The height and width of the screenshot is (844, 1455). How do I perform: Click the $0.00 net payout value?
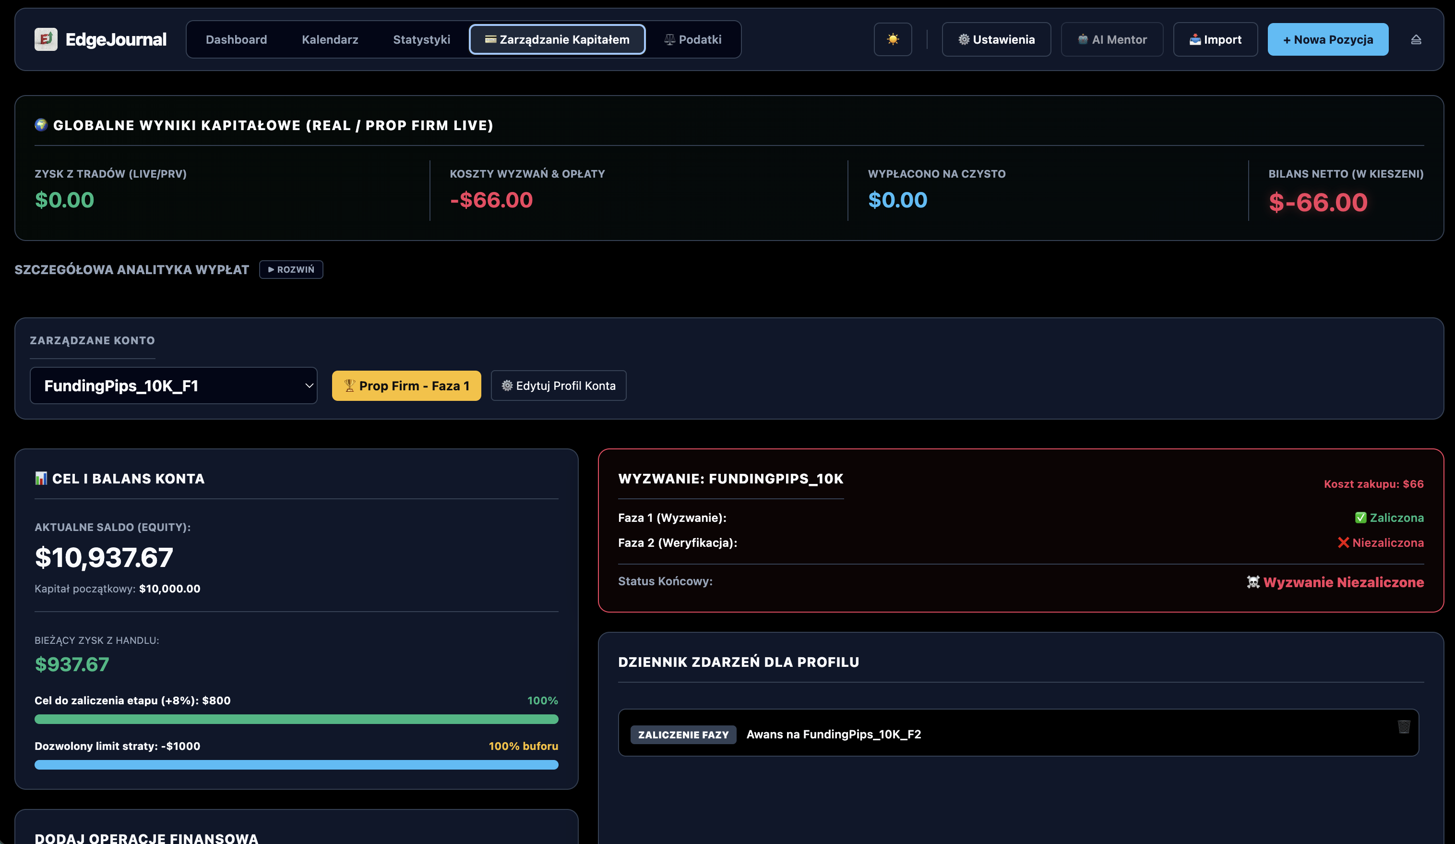[x=898, y=200]
